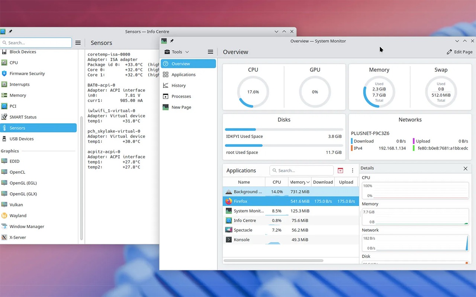The height and width of the screenshot is (297, 476).
Task: Click the Firefox icon in Applications table
Action: coord(229,201)
